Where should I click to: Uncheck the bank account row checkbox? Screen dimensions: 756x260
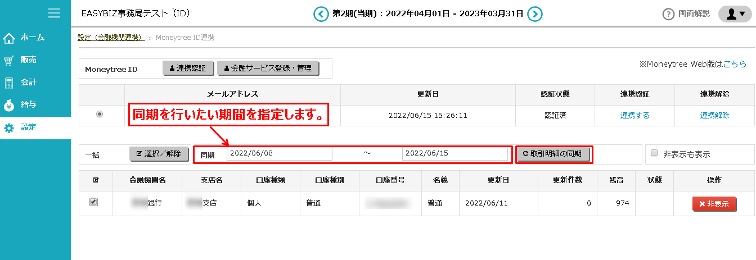94,202
